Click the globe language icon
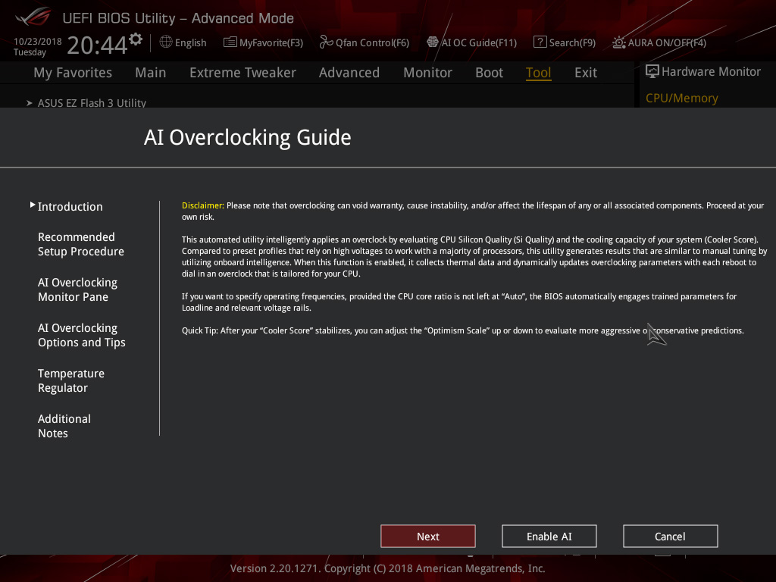Viewport: 776px width, 582px height. pyautogui.click(x=166, y=42)
